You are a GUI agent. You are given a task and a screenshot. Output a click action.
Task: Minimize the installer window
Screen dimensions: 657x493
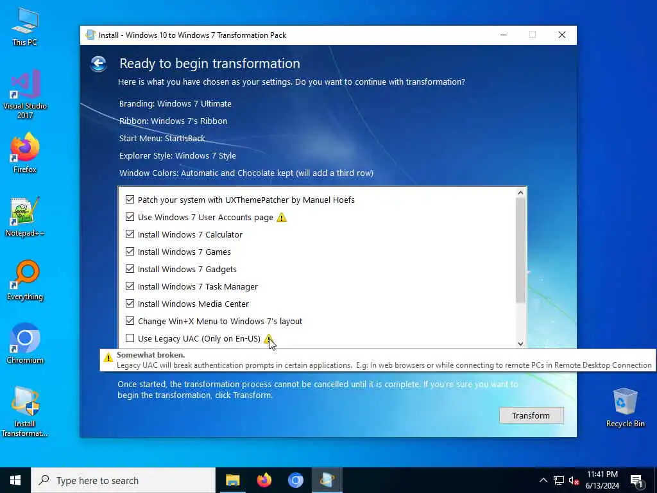pyautogui.click(x=504, y=35)
